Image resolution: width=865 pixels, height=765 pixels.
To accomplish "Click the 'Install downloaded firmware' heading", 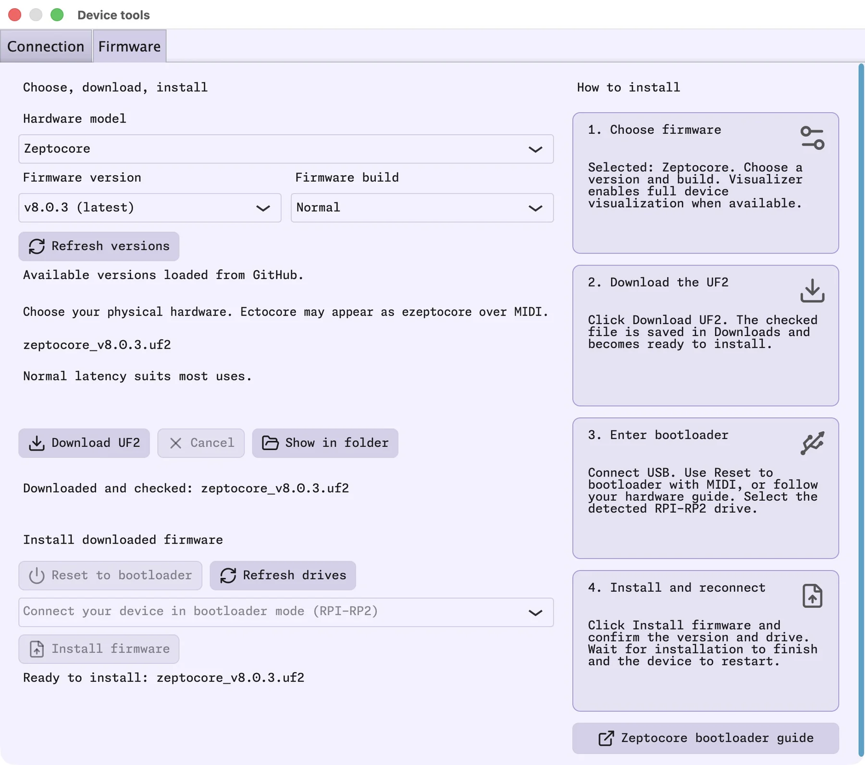I will click(123, 540).
